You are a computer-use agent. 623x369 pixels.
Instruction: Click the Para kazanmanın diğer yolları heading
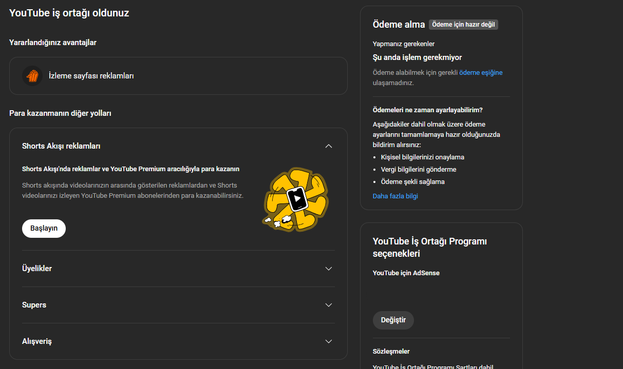[x=60, y=113]
